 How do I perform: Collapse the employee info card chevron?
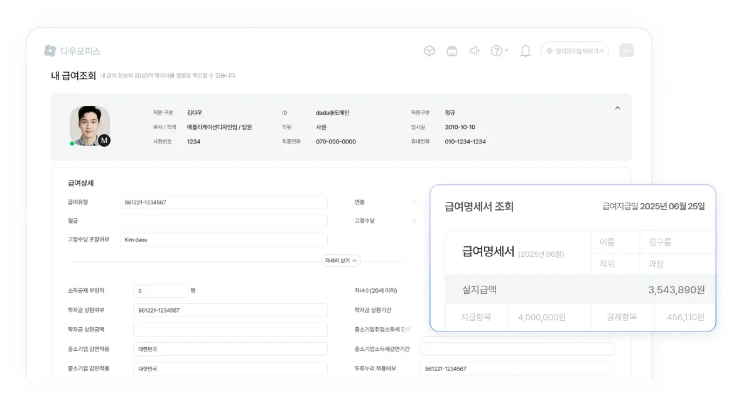pos(617,108)
